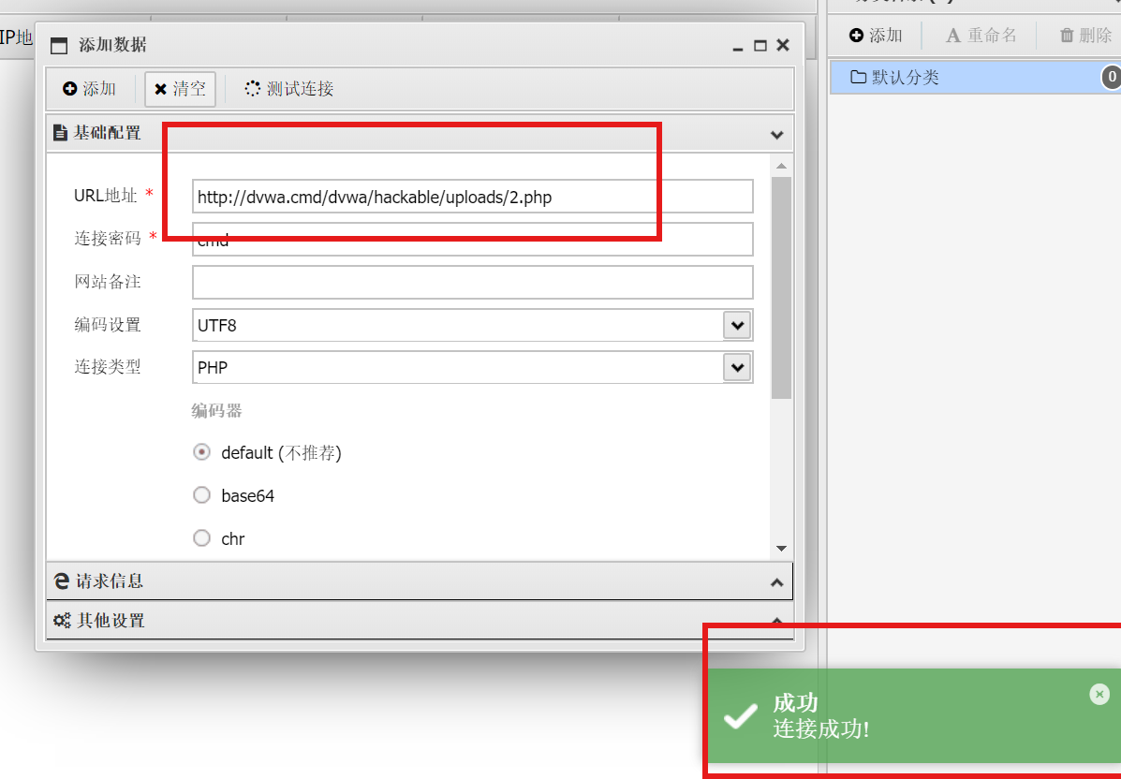
Task: Click the dialog scrollbar thumb
Action: pyautogui.click(x=781, y=287)
